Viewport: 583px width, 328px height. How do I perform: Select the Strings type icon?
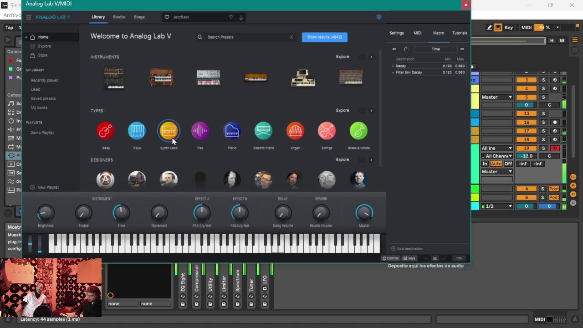point(327,131)
